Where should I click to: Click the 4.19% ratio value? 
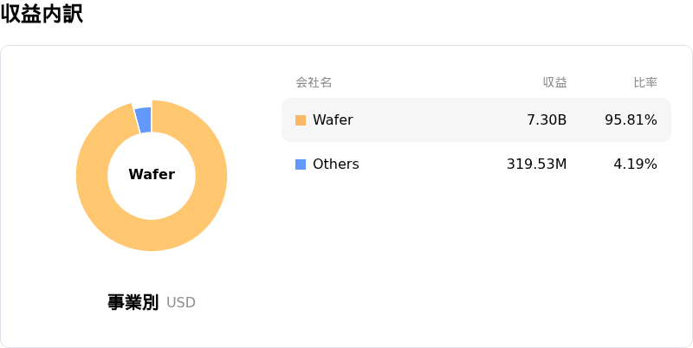click(635, 164)
